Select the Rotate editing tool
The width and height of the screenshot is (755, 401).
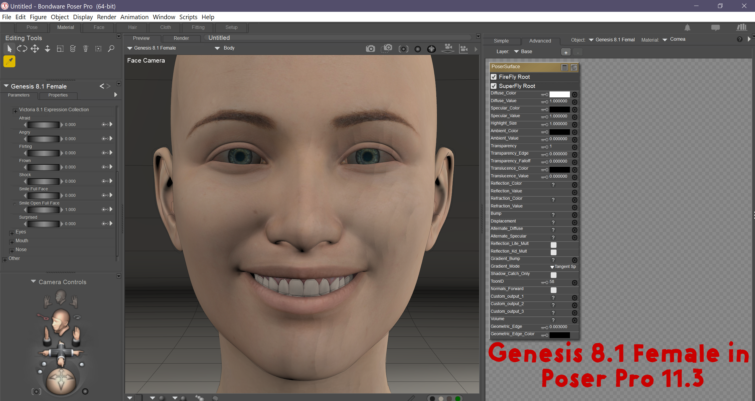point(22,49)
